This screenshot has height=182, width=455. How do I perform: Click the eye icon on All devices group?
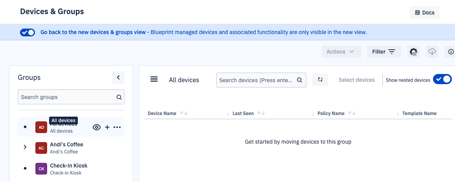97,127
